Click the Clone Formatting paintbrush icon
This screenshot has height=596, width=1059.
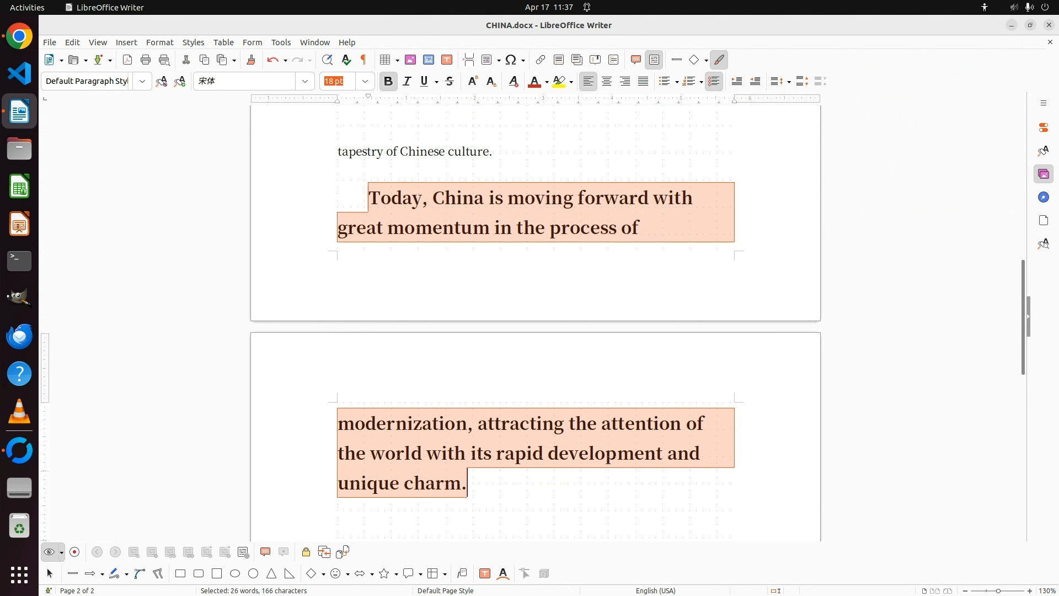pyautogui.click(x=251, y=60)
